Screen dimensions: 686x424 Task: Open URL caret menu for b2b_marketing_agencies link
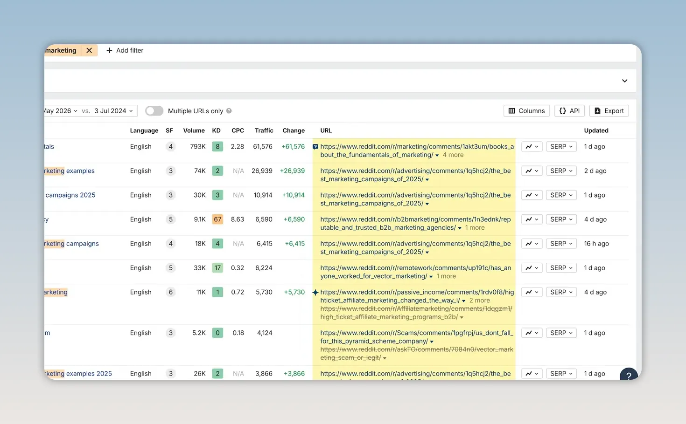point(460,228)
